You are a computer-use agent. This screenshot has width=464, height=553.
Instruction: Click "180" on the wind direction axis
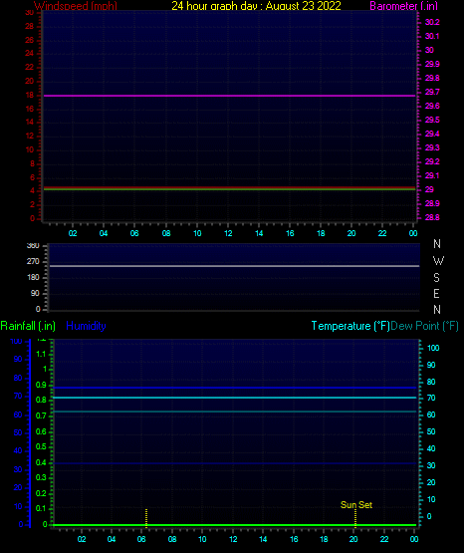(33, 278)
